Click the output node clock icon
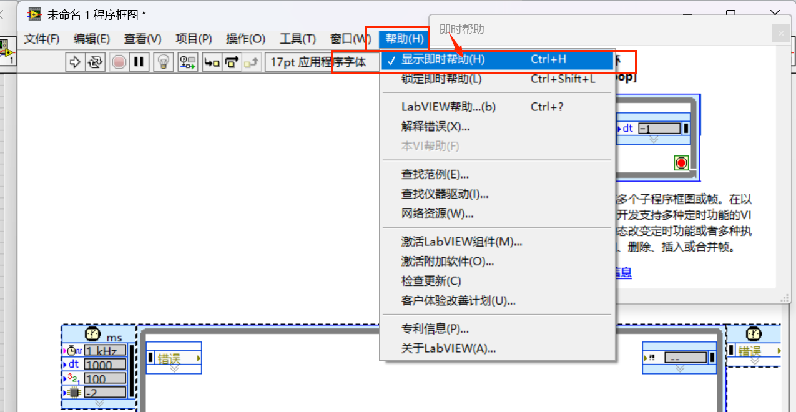 click(x=754, y=334)
